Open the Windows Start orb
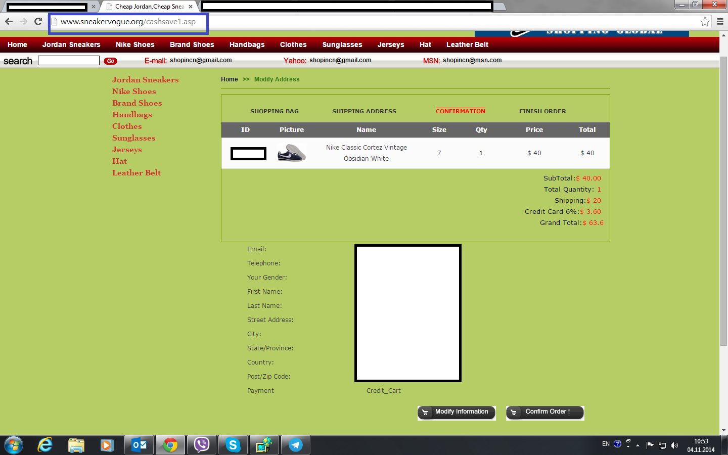This screenshot has height=455, width=728. tap(13, 445)
